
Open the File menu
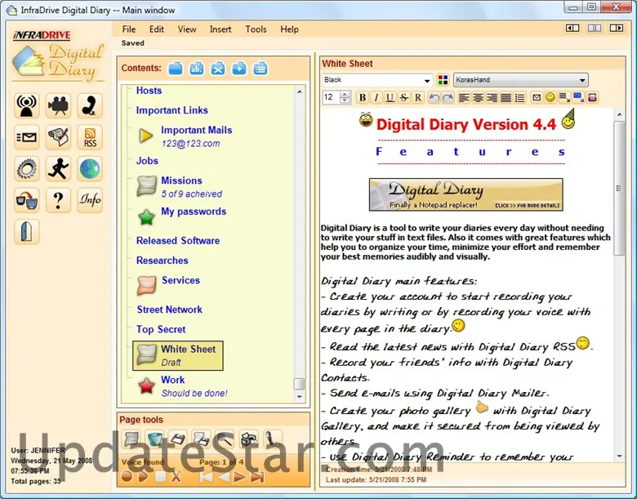pos(129,29)
